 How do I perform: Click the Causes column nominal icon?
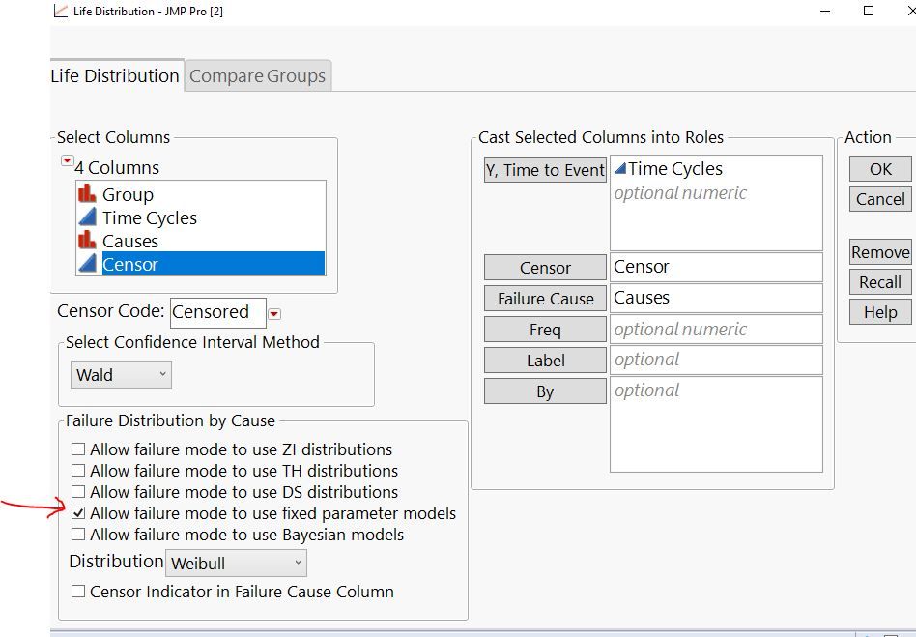point(87,241)
